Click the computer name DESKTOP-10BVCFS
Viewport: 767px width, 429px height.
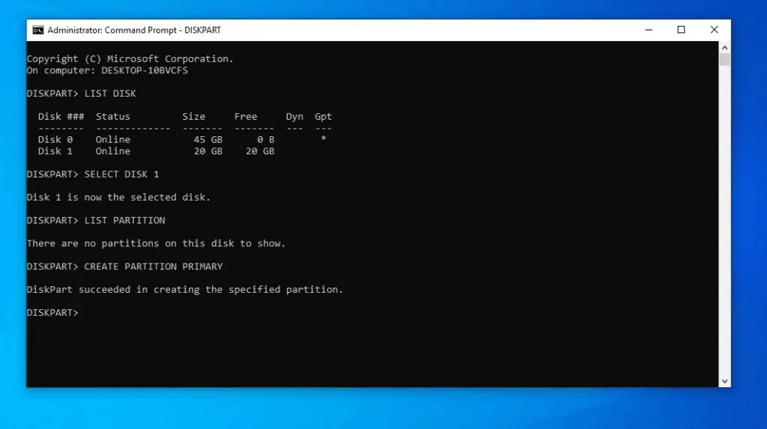point(145,70)
